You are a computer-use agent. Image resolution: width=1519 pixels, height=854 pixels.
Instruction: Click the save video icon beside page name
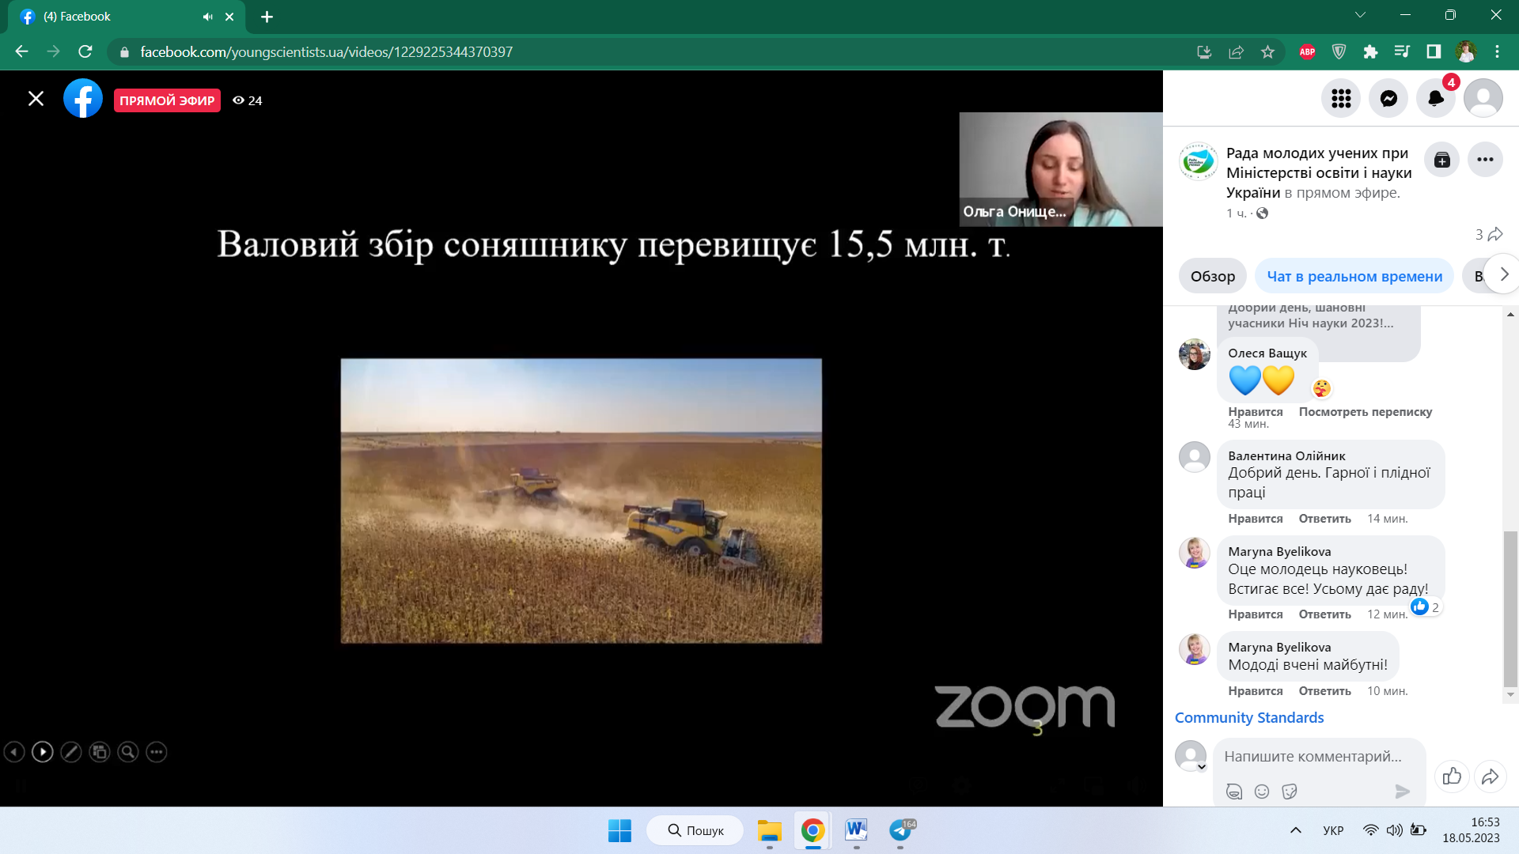point(1441,160)
